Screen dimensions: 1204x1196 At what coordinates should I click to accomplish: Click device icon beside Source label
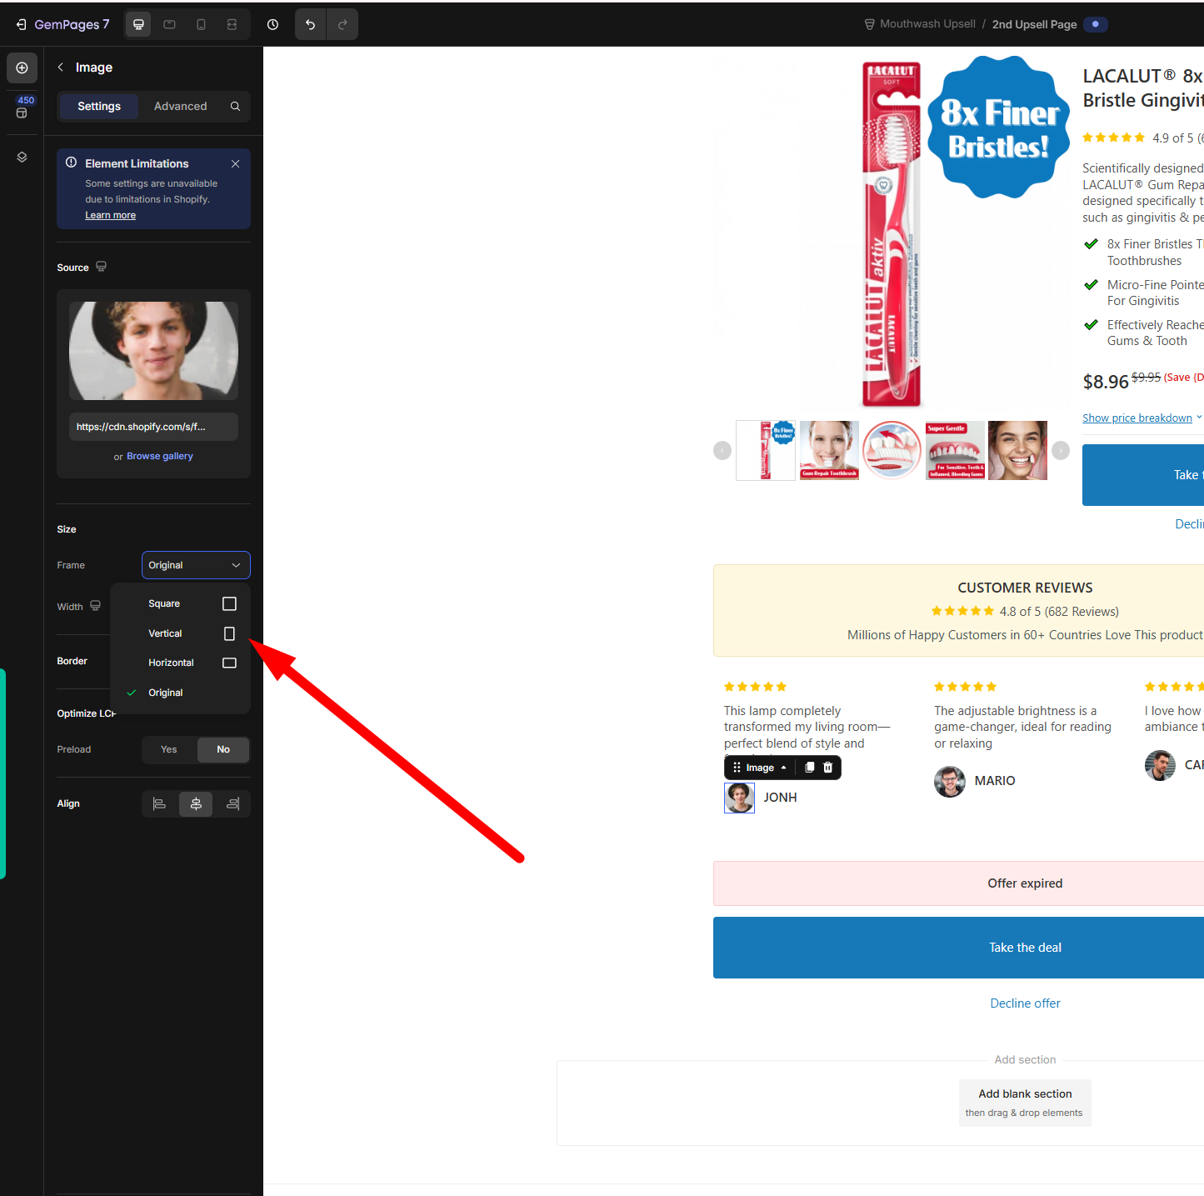[x=101, y=267]
